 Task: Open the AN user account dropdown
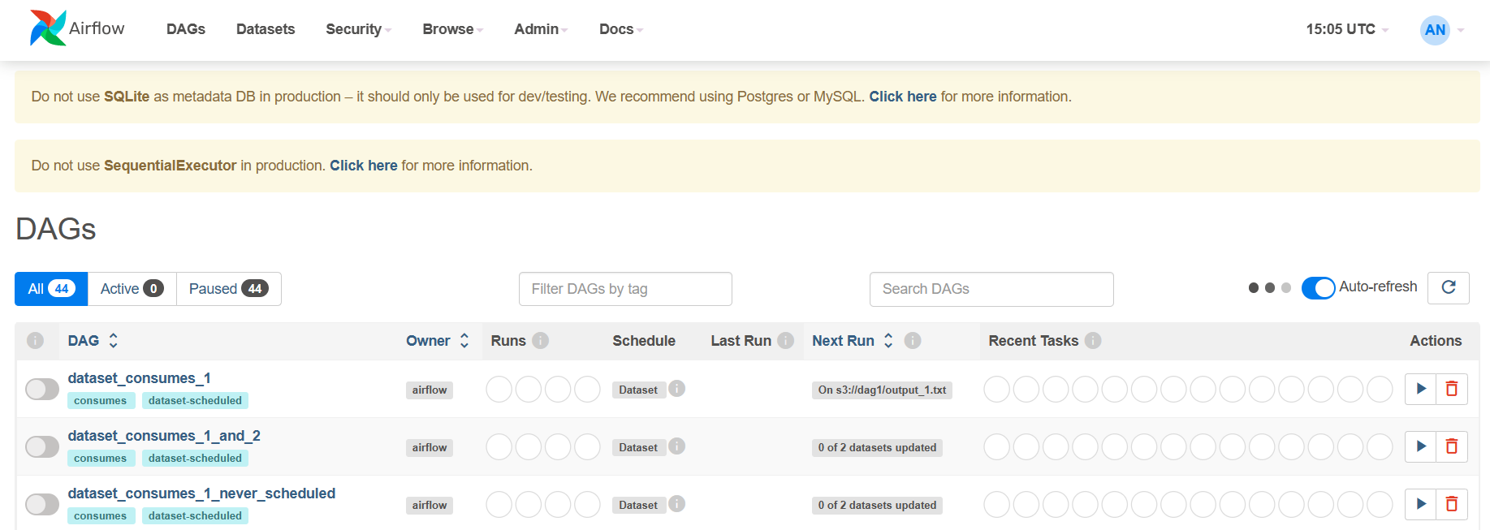pos(1441,30)
